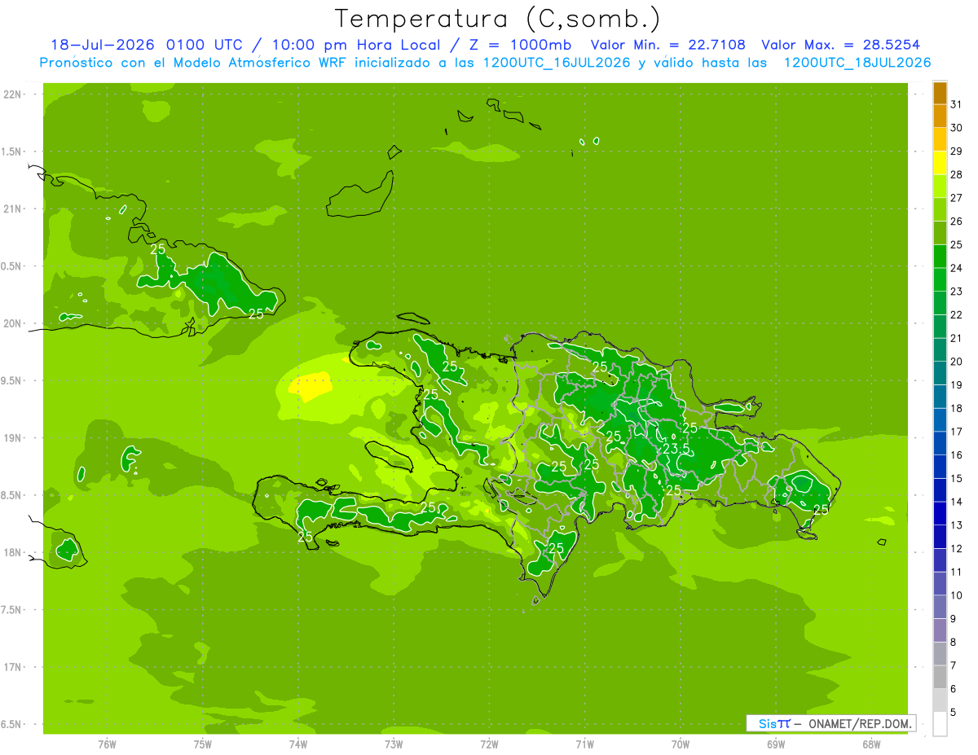Click the '22N' latitude label

[x=13, y=94]
